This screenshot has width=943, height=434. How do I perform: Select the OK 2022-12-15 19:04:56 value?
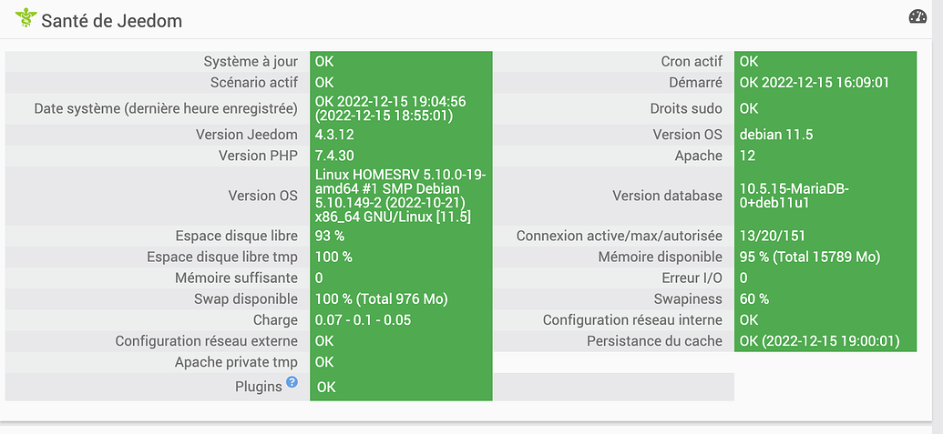391,108
